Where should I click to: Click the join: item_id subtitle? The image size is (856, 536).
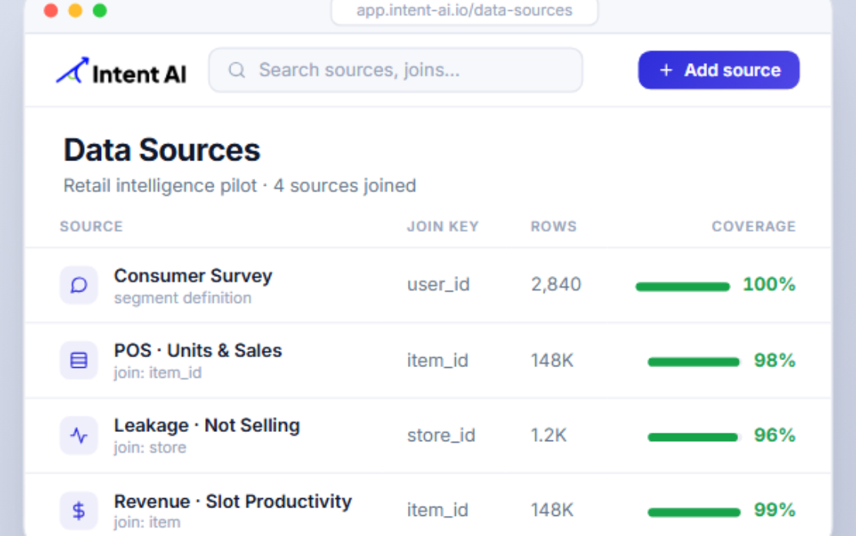coord(158,373)
